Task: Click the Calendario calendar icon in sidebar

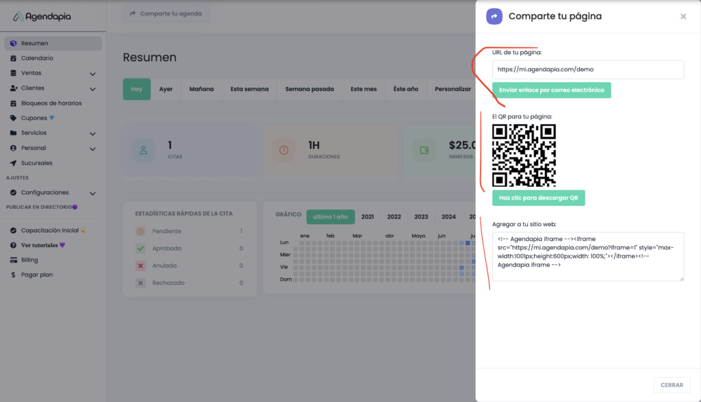Action: [14, 58]
